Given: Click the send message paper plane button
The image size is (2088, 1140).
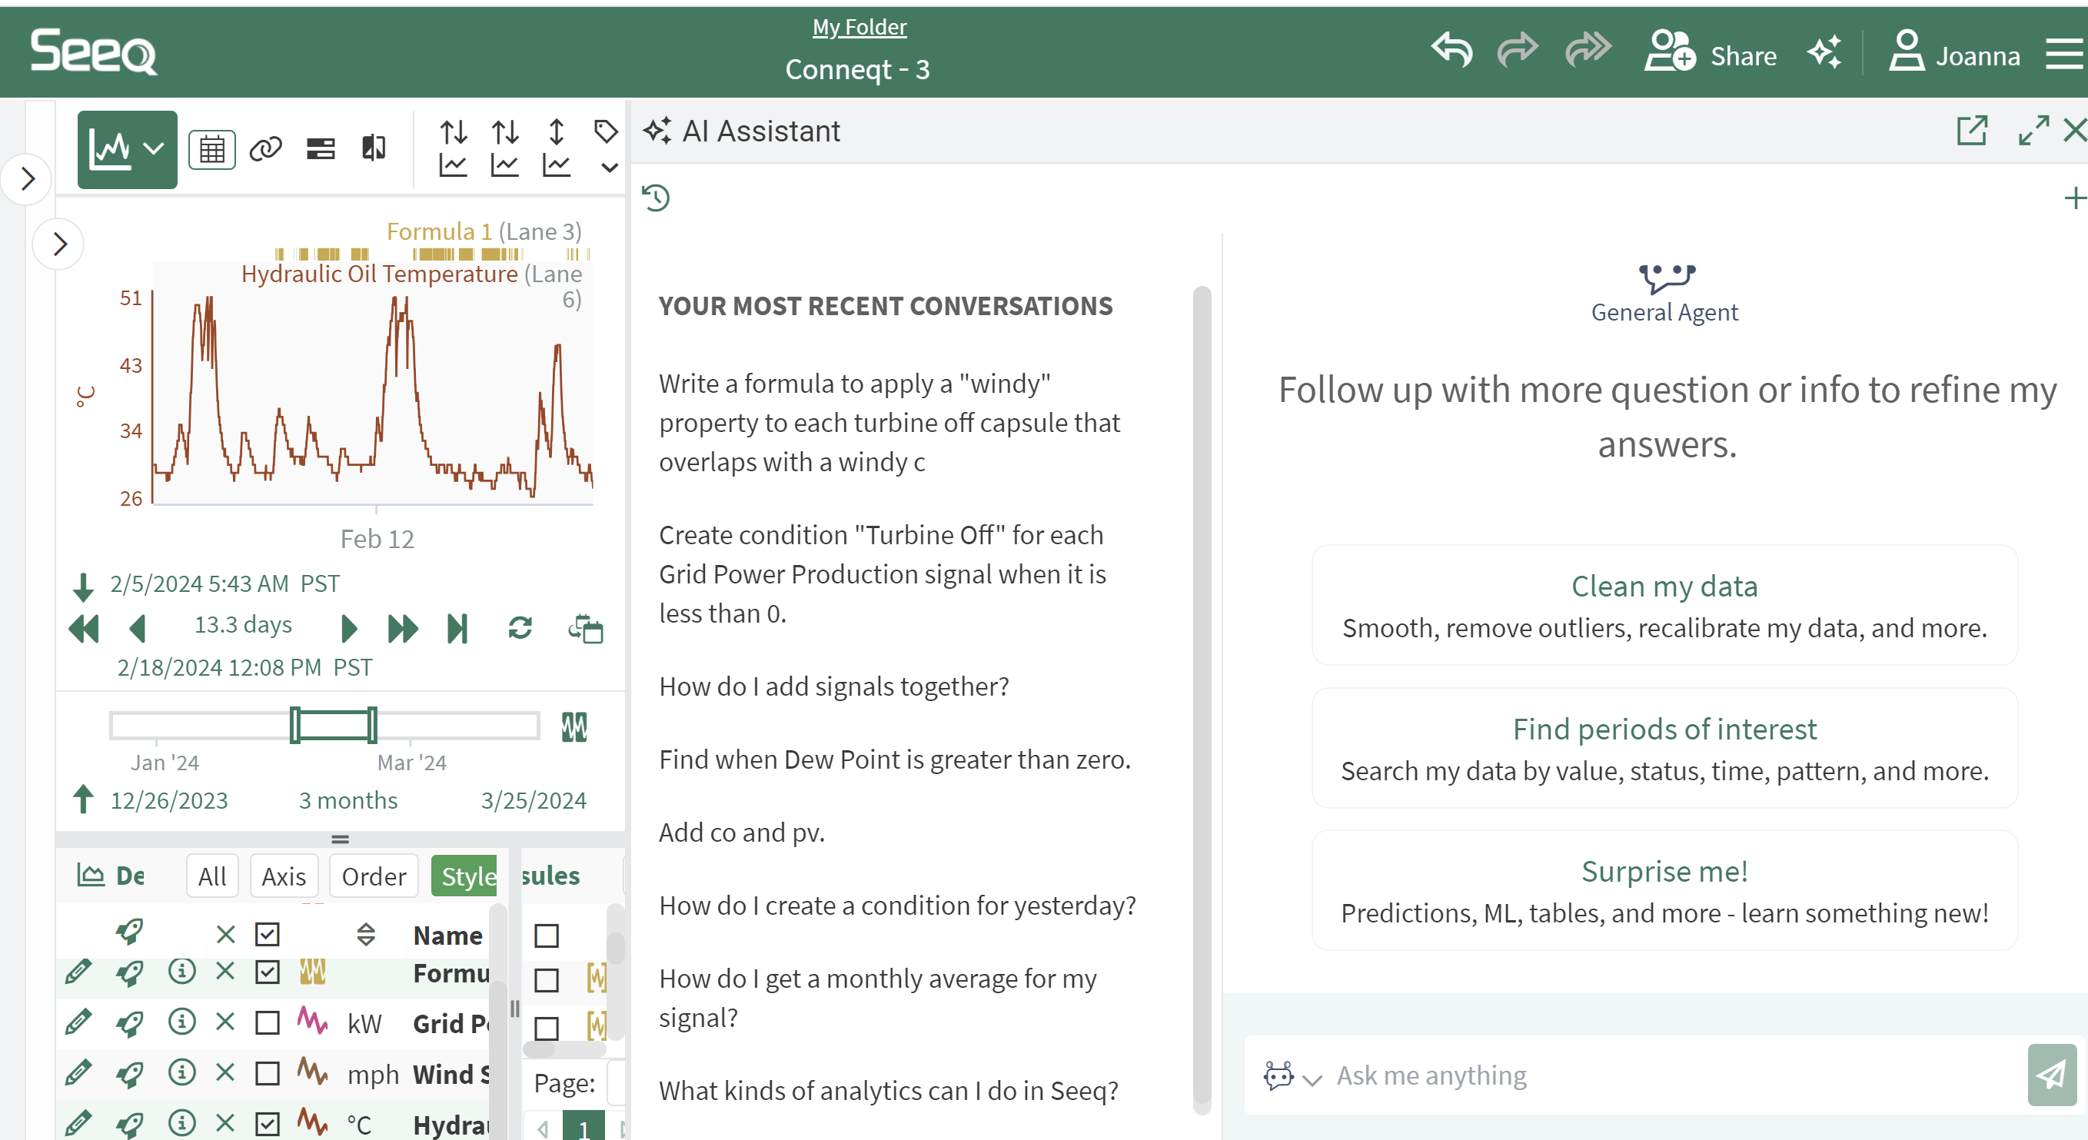Looking at the screenshot, I should tap(2052, 1075).
